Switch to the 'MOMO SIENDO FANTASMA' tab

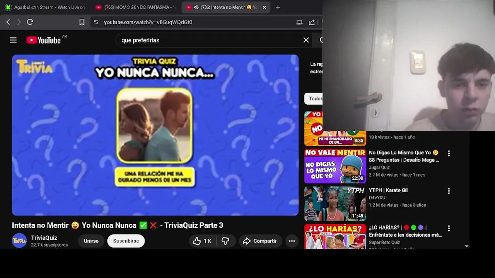(136, 7)
